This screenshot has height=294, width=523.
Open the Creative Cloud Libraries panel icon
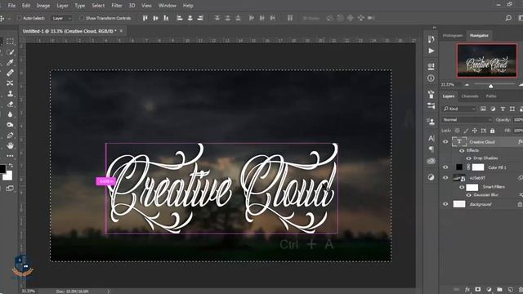[x=431, y=161]
